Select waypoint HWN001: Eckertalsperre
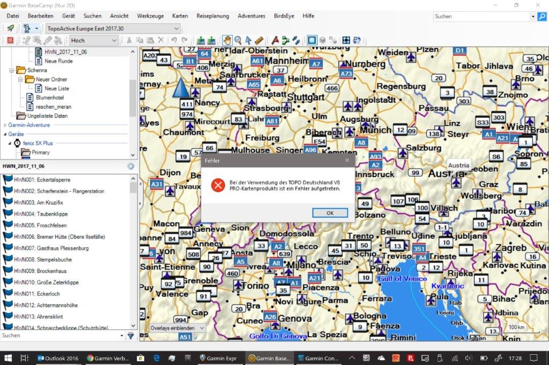 42,180
